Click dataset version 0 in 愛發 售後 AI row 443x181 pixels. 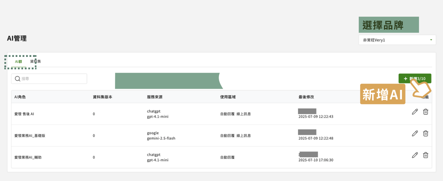coord(94,114)
